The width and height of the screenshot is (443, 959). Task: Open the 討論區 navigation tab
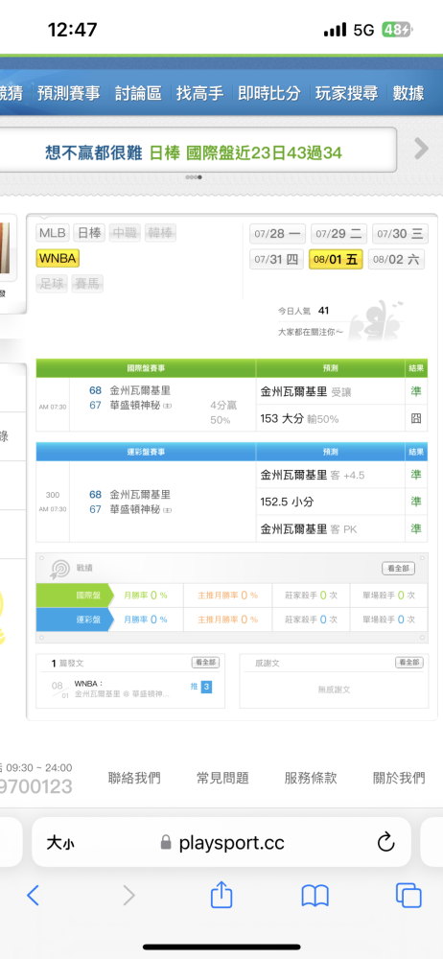138,93
